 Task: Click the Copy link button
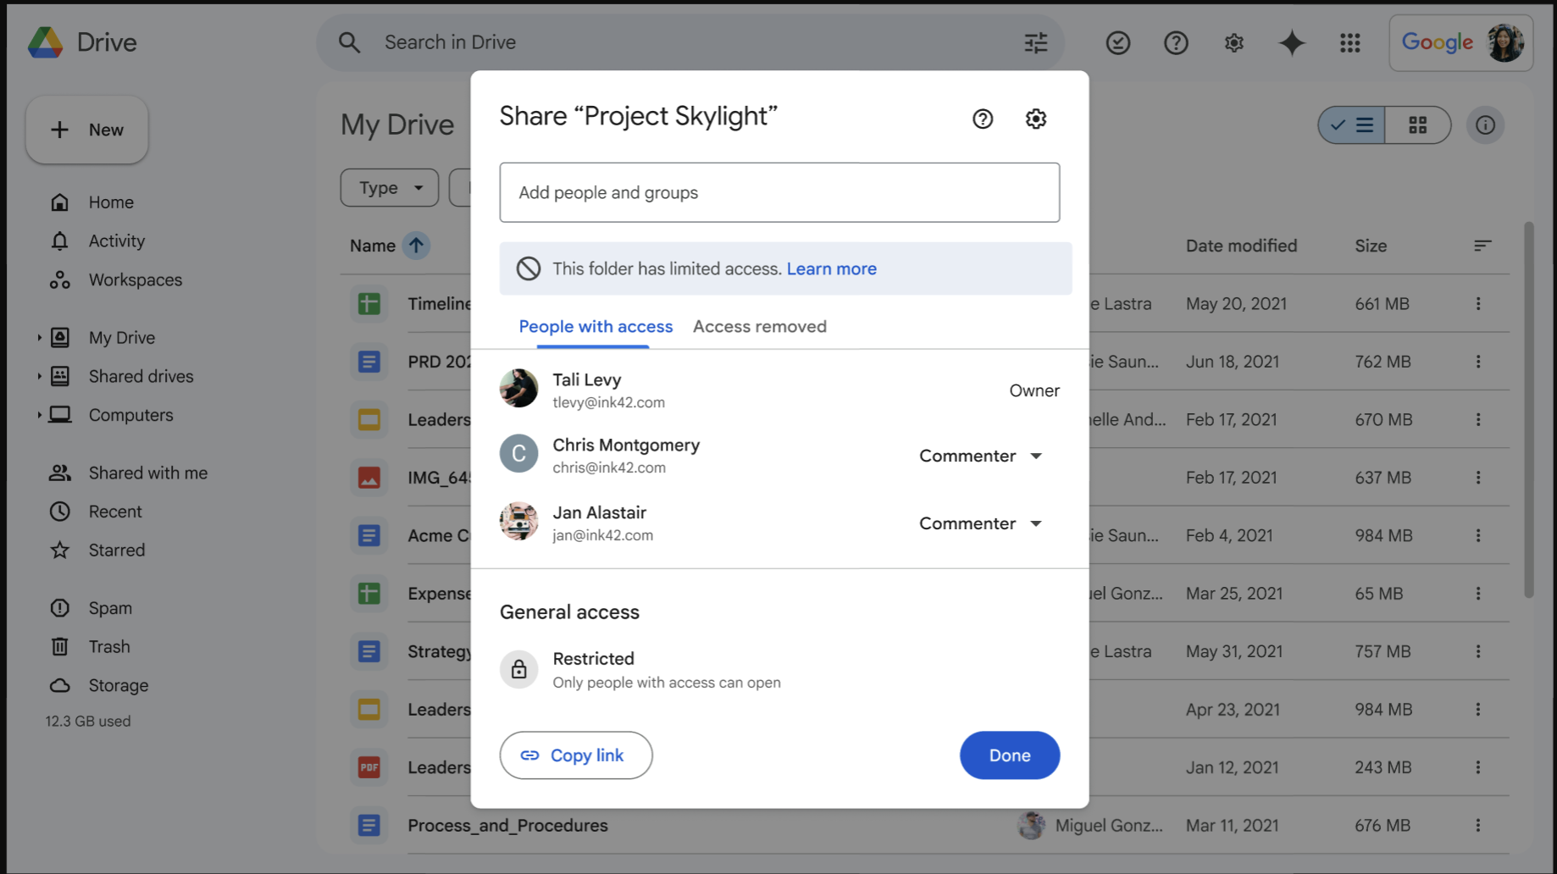575,755
